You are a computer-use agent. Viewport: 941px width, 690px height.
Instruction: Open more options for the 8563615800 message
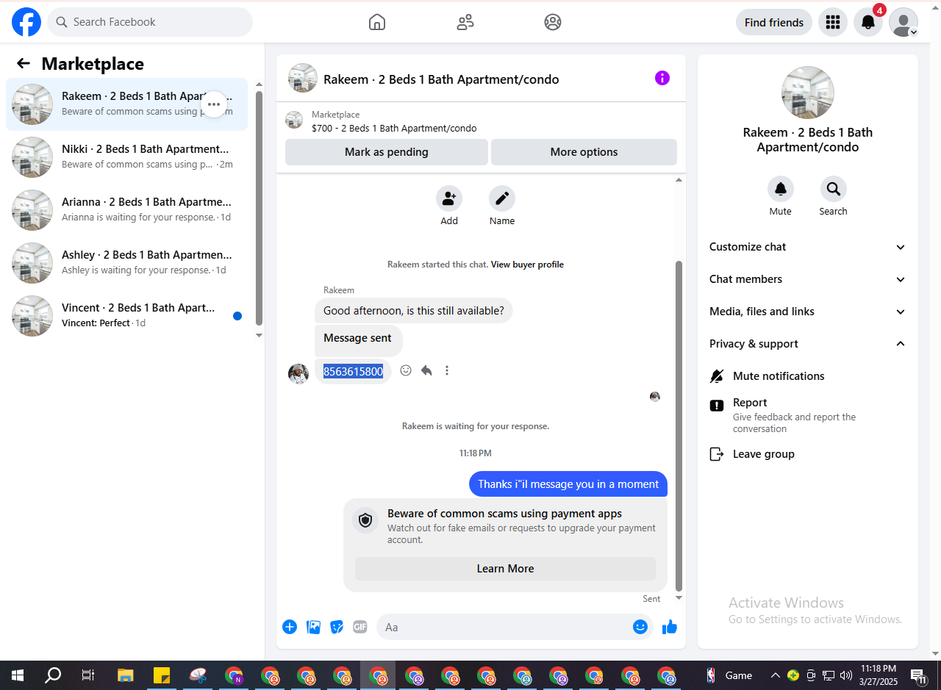447,370
